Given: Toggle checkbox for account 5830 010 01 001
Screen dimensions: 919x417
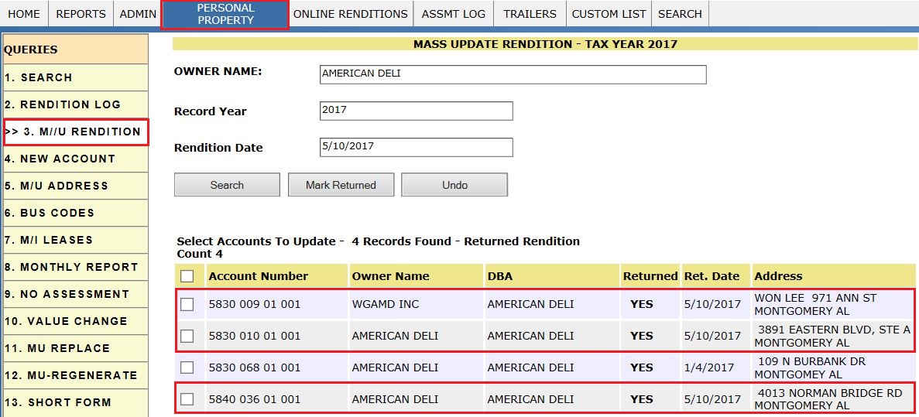Looking at the screenshot, I should [187, 336].
